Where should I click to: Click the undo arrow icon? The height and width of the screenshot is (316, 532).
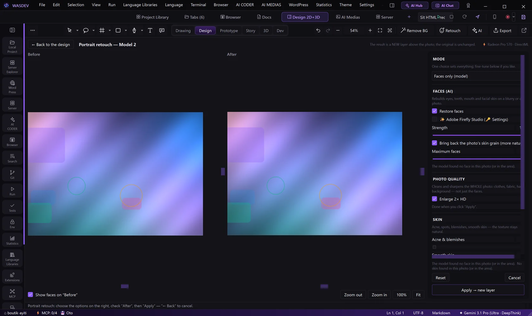318,30
